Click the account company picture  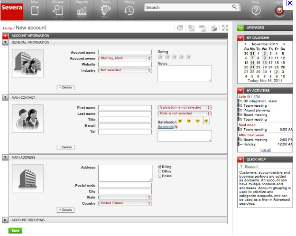(x=28, y=63)
